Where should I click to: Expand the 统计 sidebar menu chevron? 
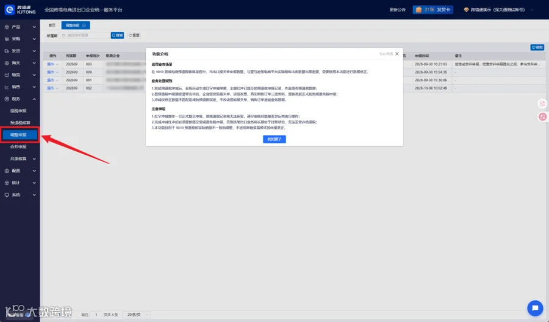[34, 183]
